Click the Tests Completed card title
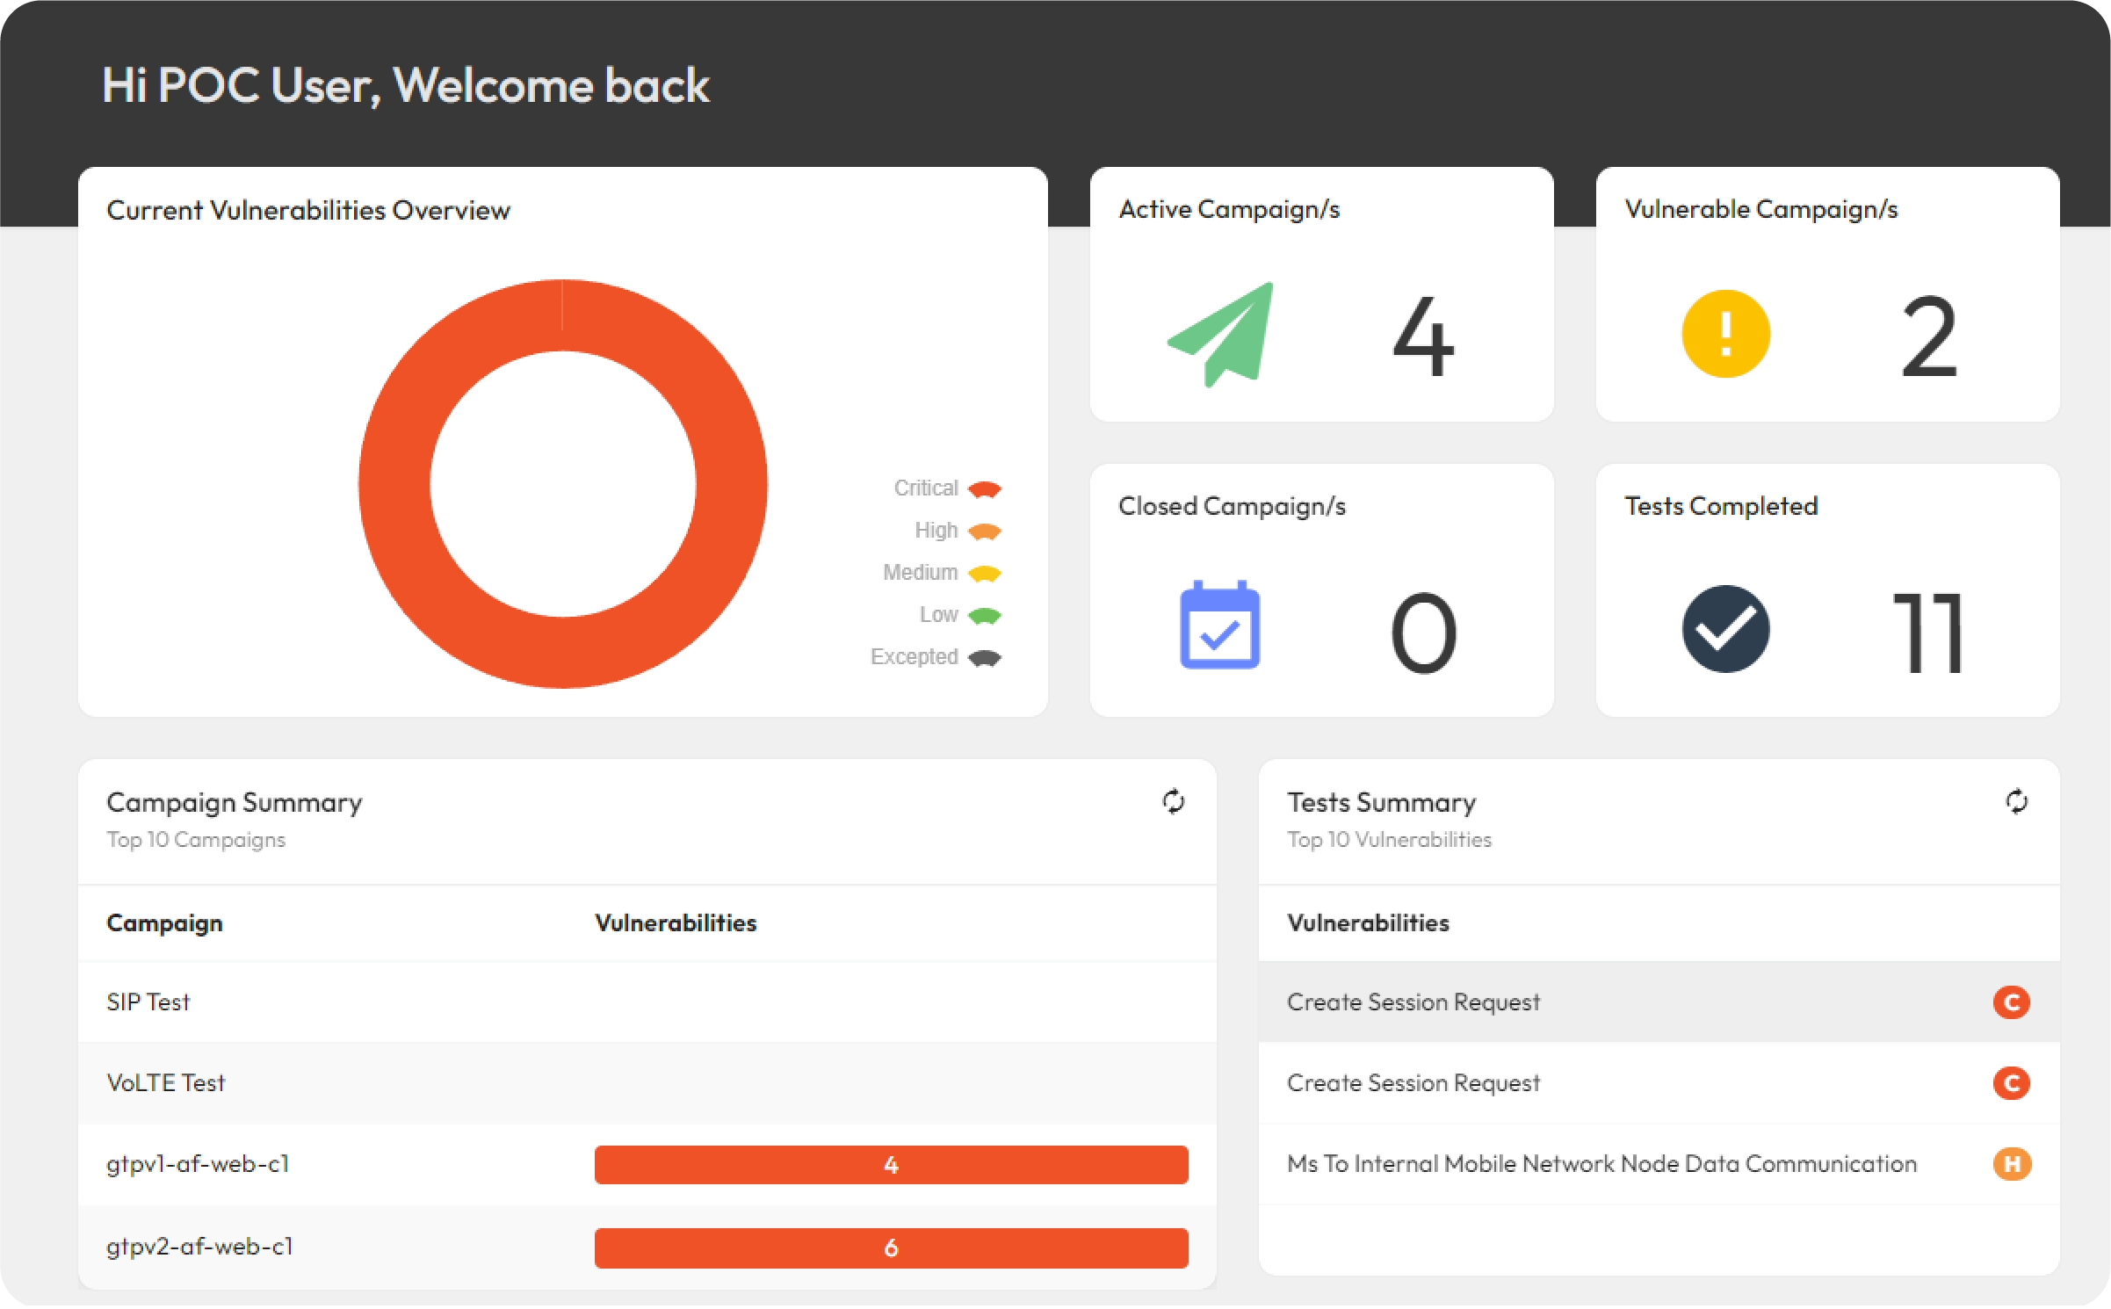The width and height of the screenshot is (2111, 1309). click(x=1720, y=506)
